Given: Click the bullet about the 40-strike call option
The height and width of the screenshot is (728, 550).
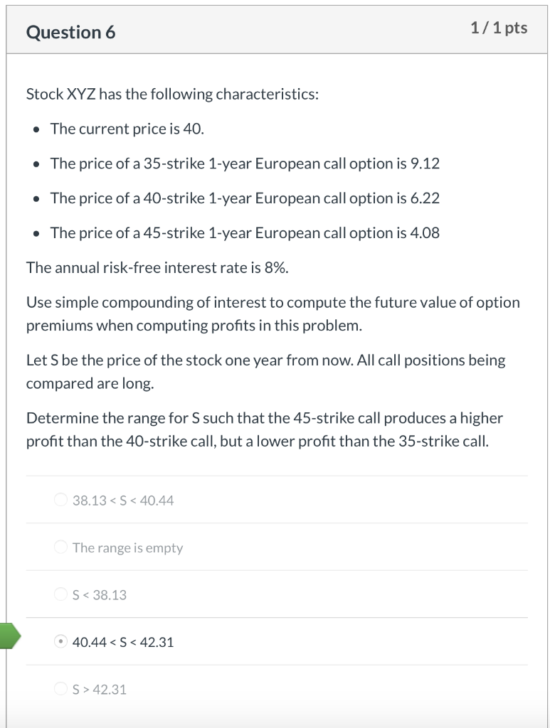Looking at the screenshot, I should point(245,198).
